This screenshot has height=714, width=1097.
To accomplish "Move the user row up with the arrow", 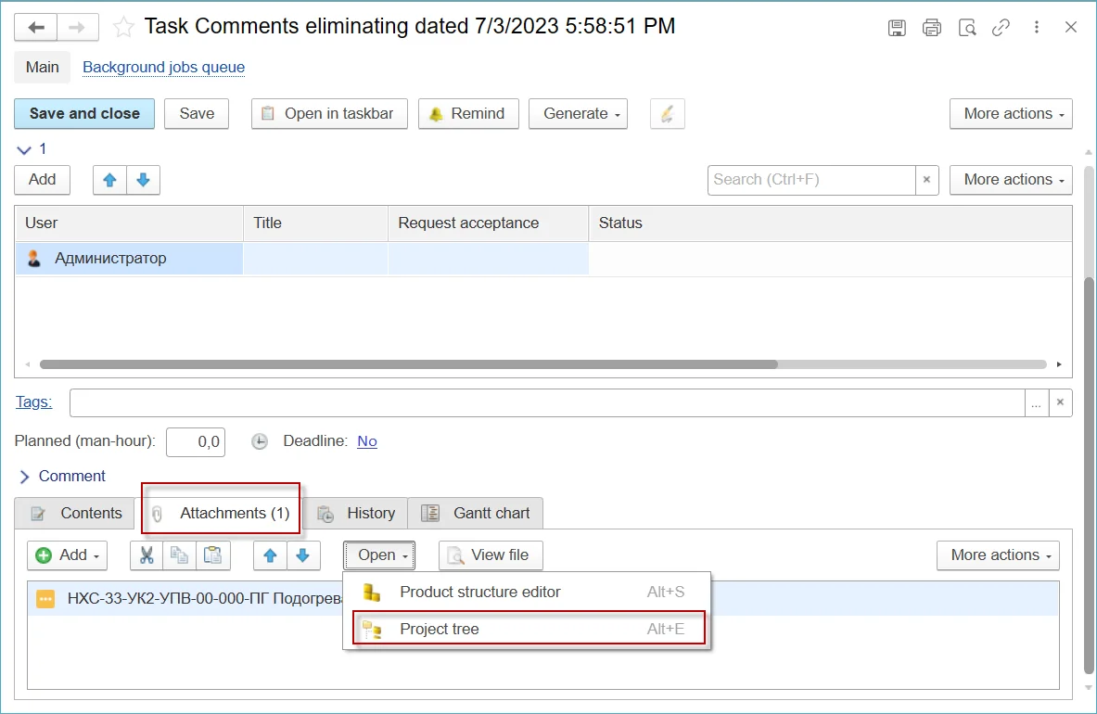I will [x=109, y=180].
